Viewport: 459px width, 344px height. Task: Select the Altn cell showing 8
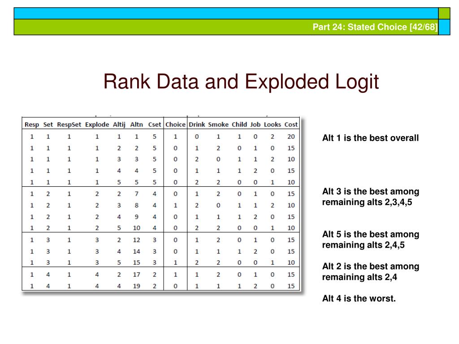click(x=136, y=205)
